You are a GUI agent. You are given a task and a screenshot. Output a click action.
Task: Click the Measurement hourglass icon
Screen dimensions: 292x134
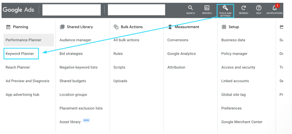[170, 27]
